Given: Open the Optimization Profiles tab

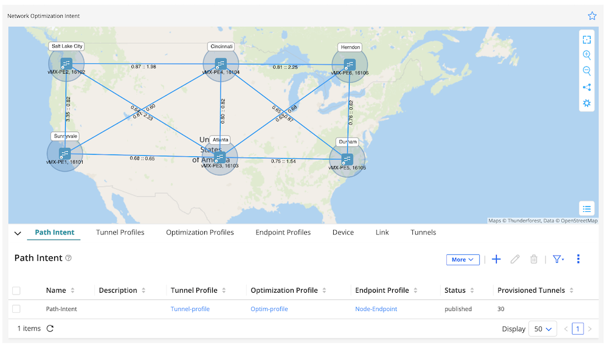Looking at the screenshot, I should [x=199, y=232].
